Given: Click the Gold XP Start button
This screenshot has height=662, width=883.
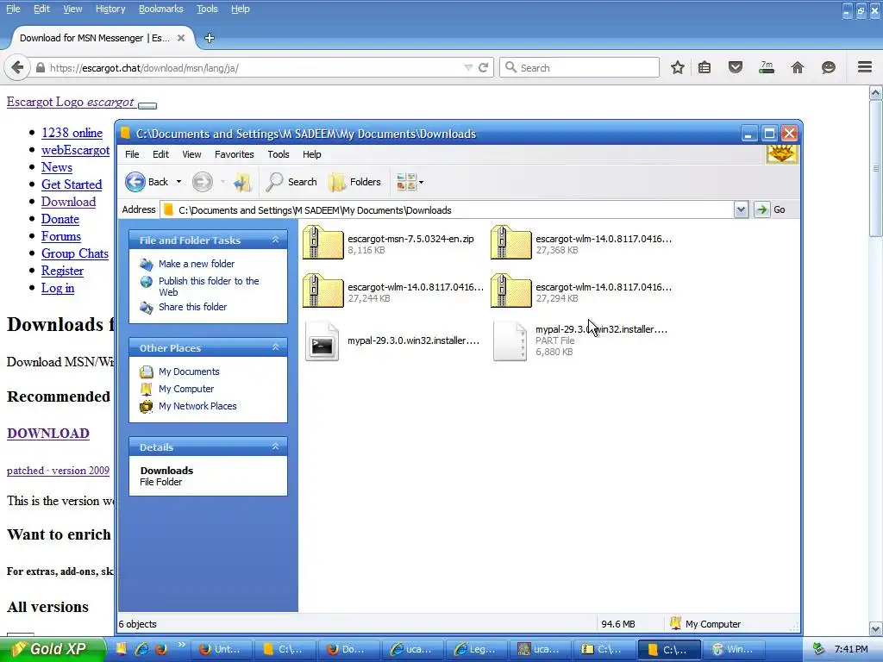Looking at the screenshot, I should point(53,649).
